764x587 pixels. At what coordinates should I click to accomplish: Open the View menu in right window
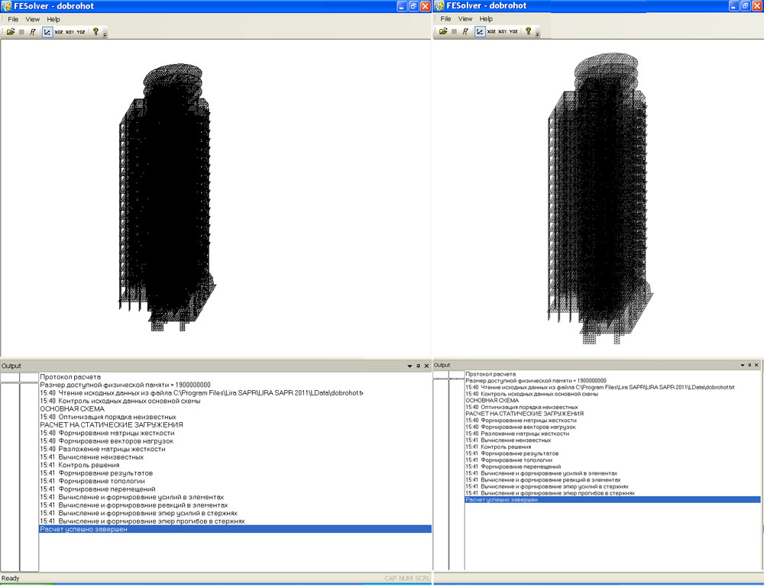[x=465, y=19]
